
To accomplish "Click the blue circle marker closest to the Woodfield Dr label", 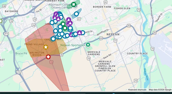I will point(83,33).
